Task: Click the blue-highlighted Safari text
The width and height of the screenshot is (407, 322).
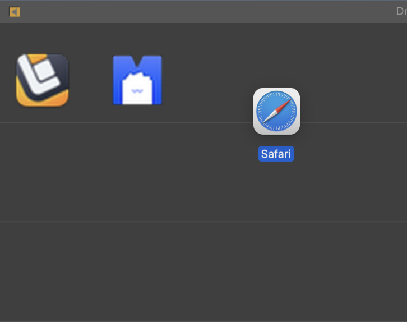Action: [x=276, y=154]
